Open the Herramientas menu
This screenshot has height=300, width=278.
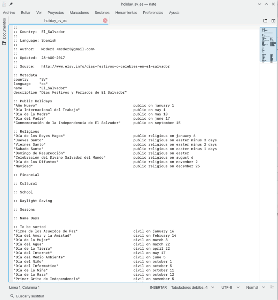click(x=126, y=12)
